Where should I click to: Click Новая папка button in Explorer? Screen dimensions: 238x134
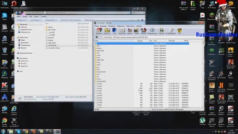(x=89, y=20)
